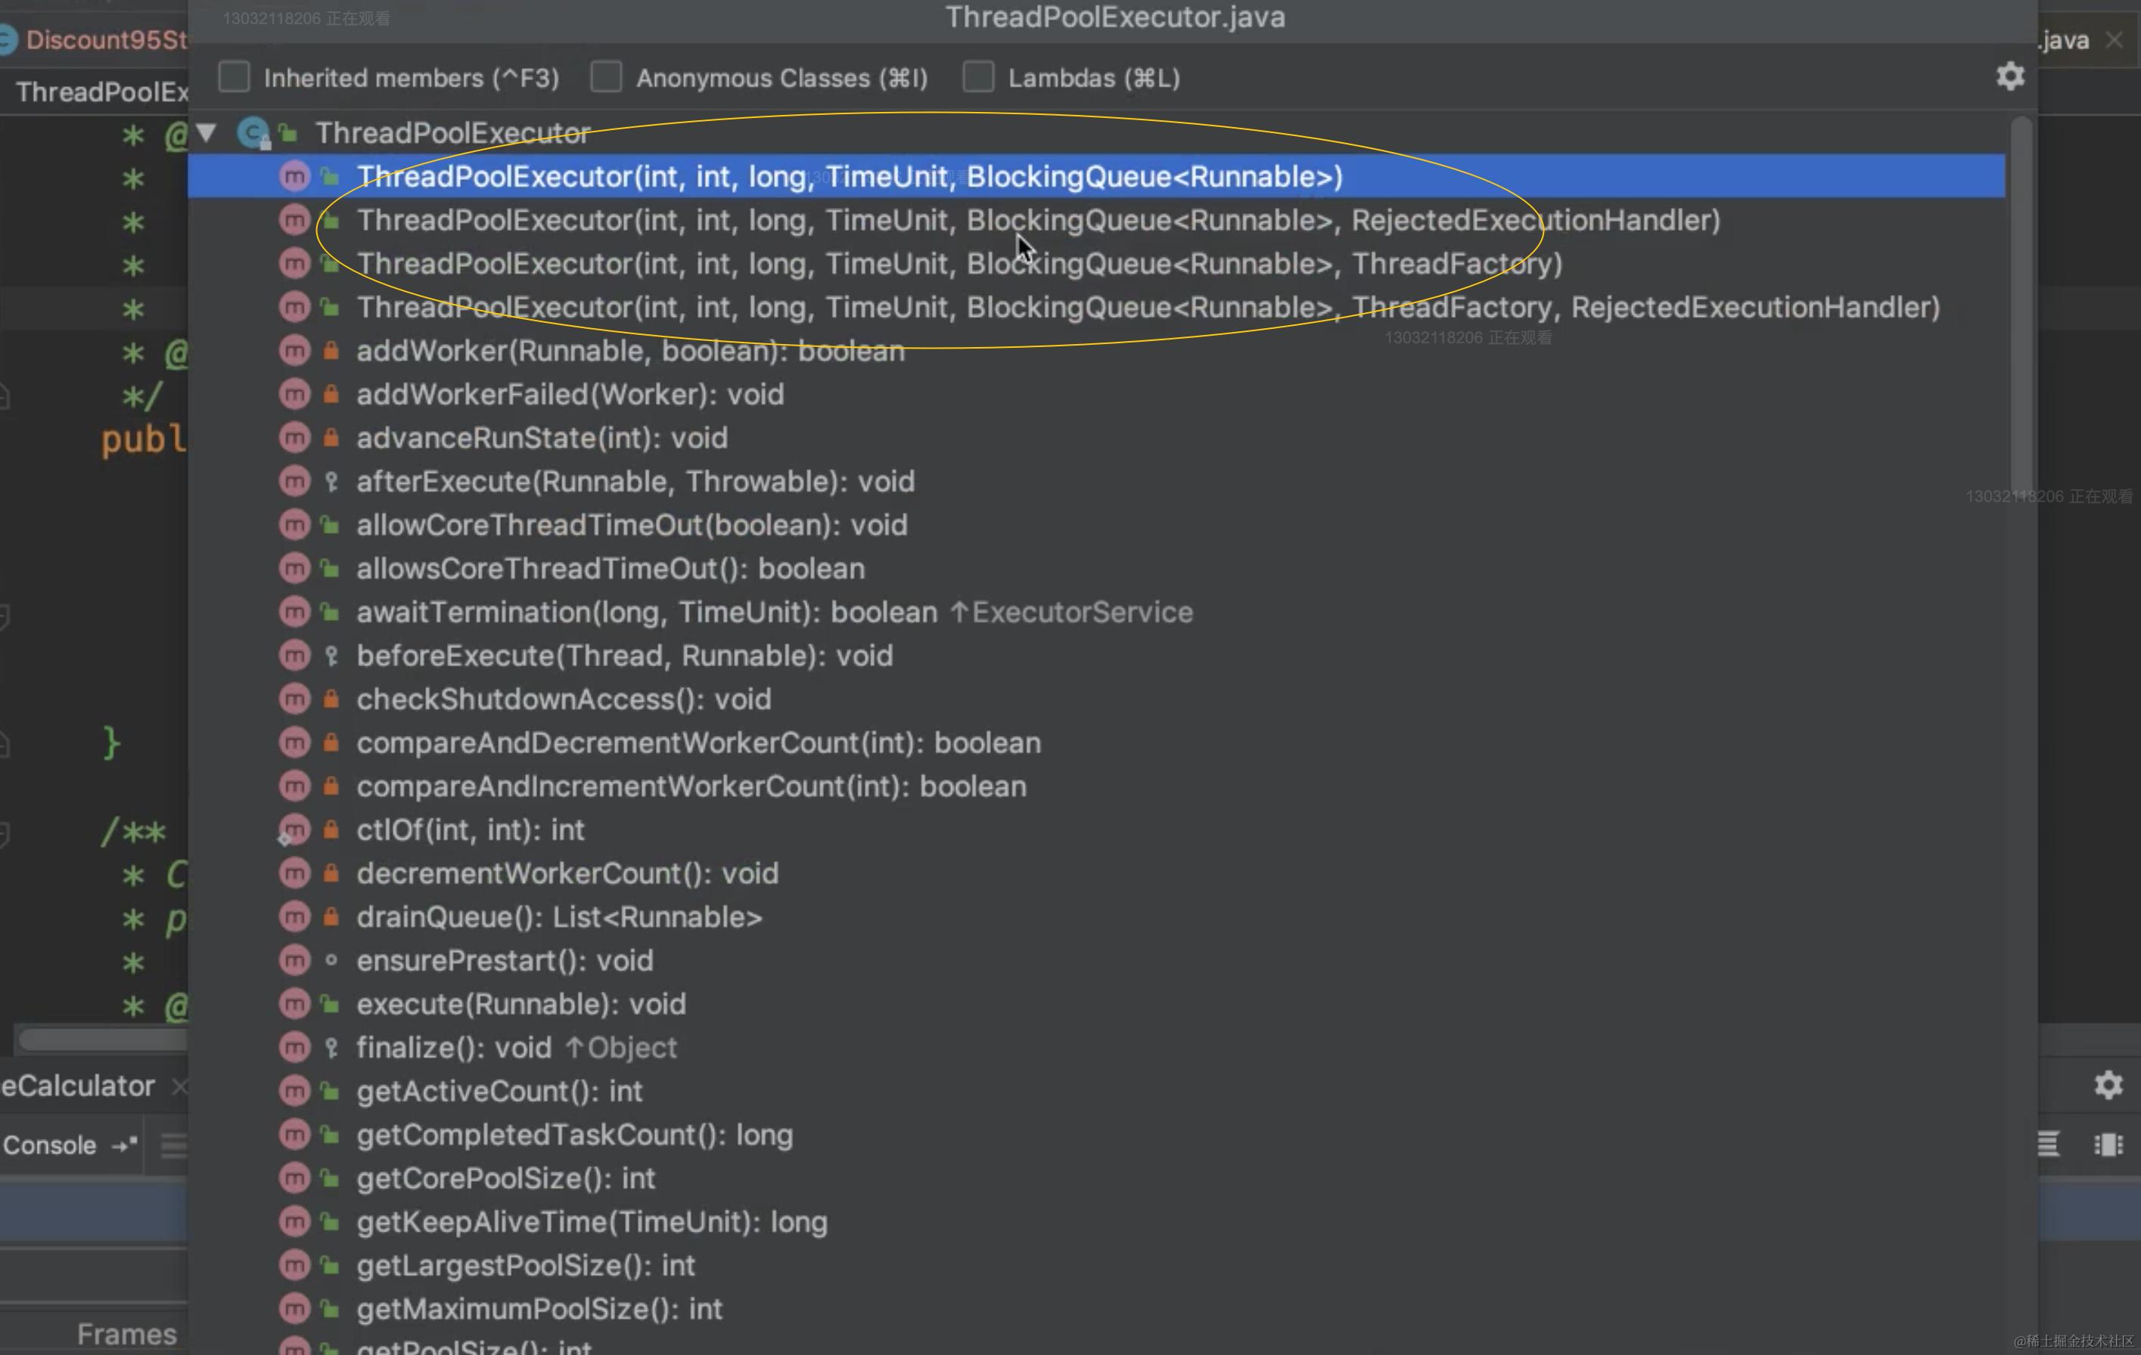Click the public visibility icon beside execute(Runnable)
The height and width of the screenshot is (1355, 2141).
(x=331, y=1004)
